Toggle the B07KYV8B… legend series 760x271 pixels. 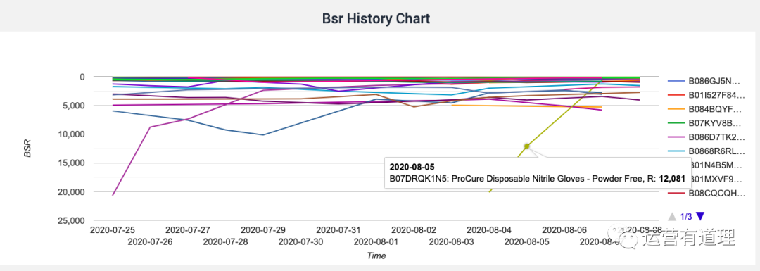tap(704, 123)
